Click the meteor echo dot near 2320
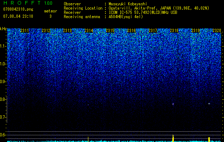 (209, 104)
